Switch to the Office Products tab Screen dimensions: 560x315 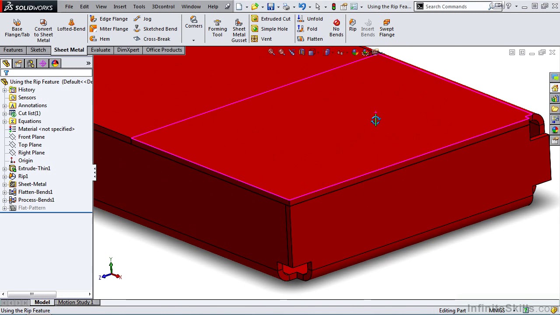point(164,50)
